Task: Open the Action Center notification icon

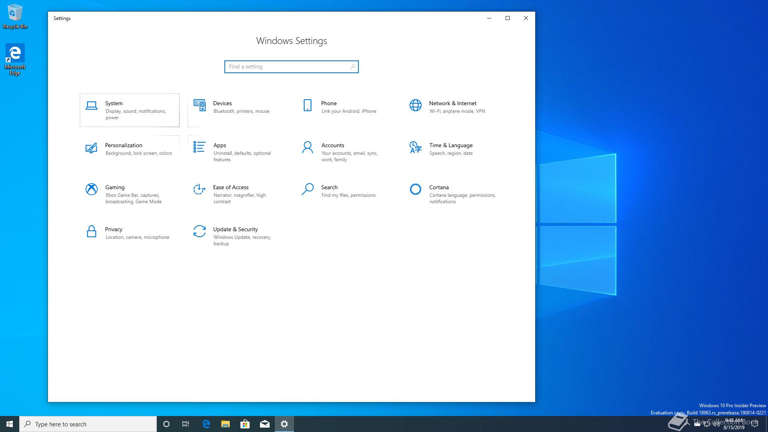Action: 755,424
